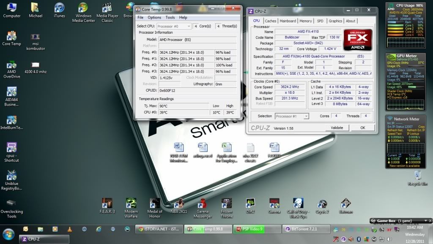Viewport: 433px width, 244px height.
Task: Expand the Selection Processor #1 dropdown in CPU-Z
Action: click(292, 117)
